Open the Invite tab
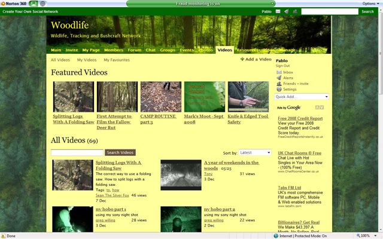The width and height of the screenshot is (383, 239). coord(72,50)
